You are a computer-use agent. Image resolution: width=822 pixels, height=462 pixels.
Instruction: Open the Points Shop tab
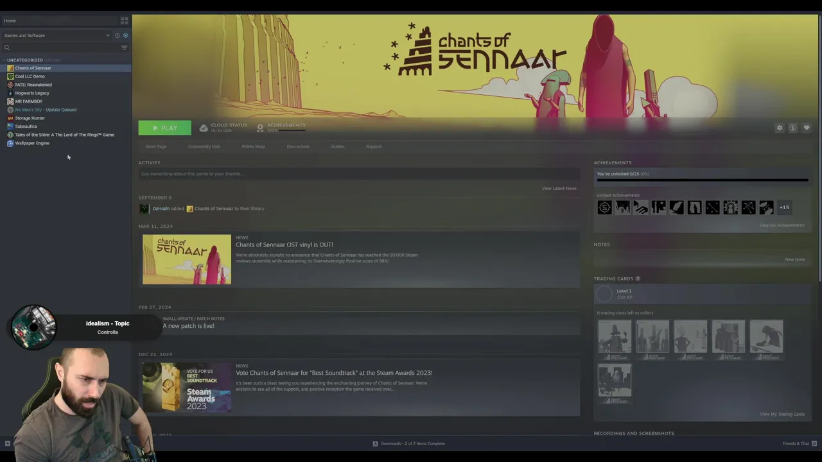[x=253, y=146]
